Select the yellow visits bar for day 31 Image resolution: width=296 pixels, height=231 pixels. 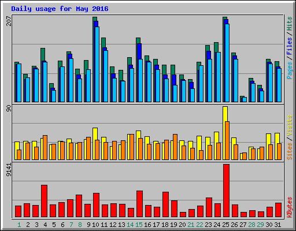pos(276,146)
